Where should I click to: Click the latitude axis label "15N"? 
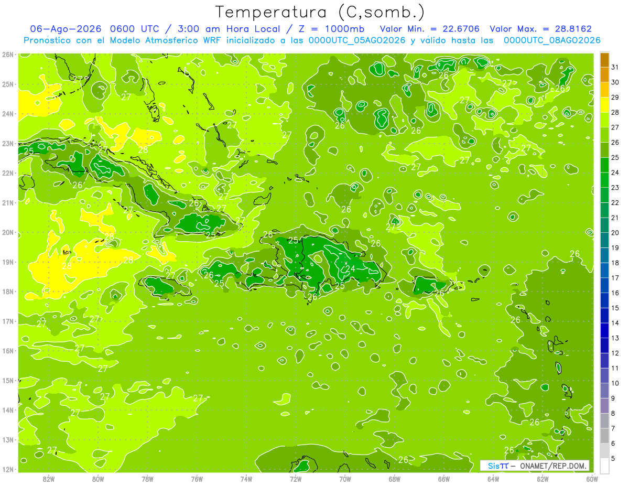[8, 380]
